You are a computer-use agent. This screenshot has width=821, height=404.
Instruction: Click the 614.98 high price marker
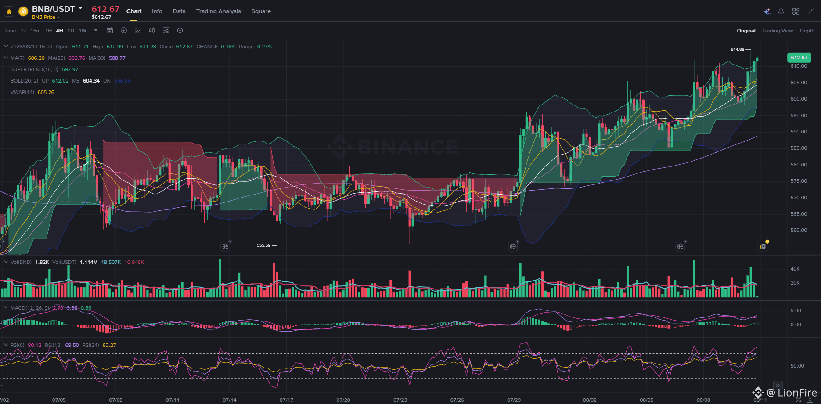point(738,50)
